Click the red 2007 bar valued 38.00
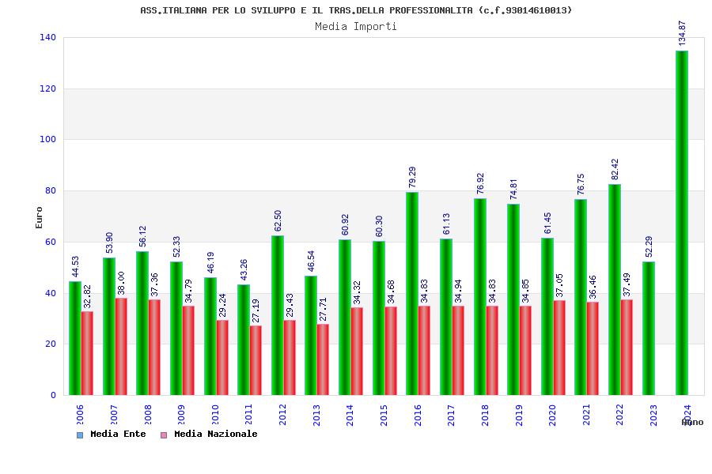This screenshot has width=712, height=474. (121, 347)
